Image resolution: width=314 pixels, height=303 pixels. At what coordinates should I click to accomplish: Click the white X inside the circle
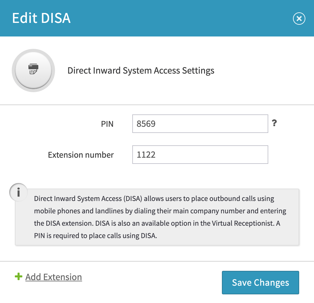pos(299,19)
